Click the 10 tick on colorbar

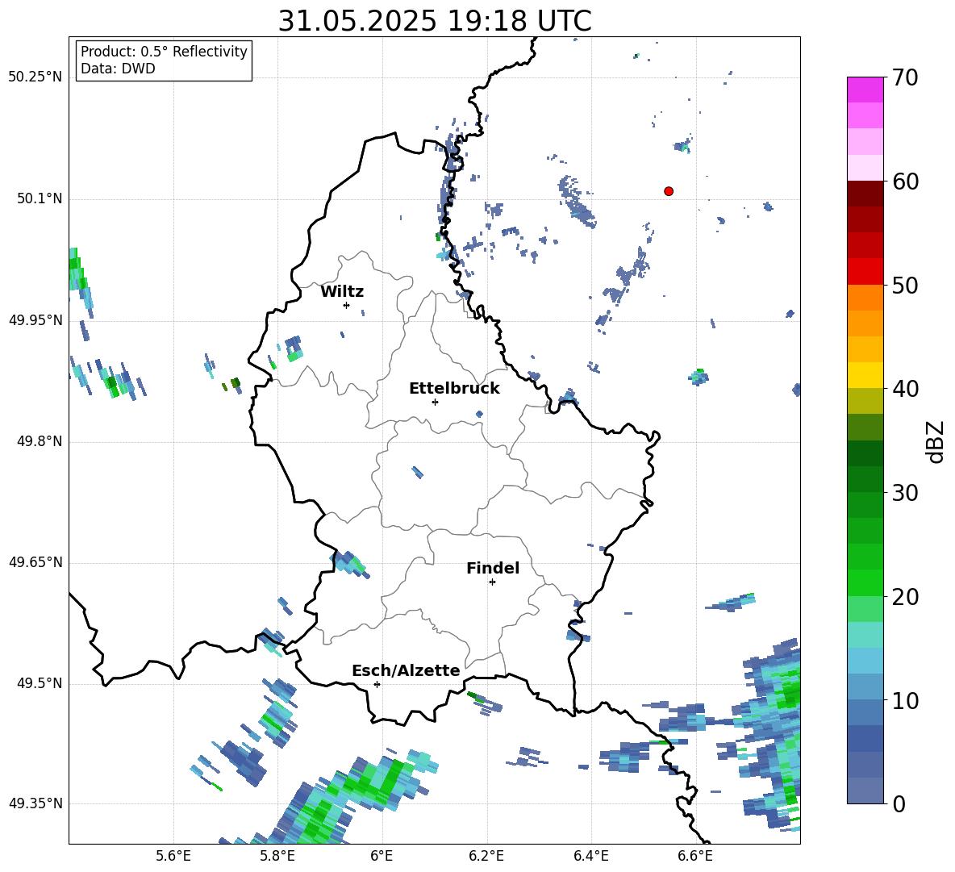point(905,701)
